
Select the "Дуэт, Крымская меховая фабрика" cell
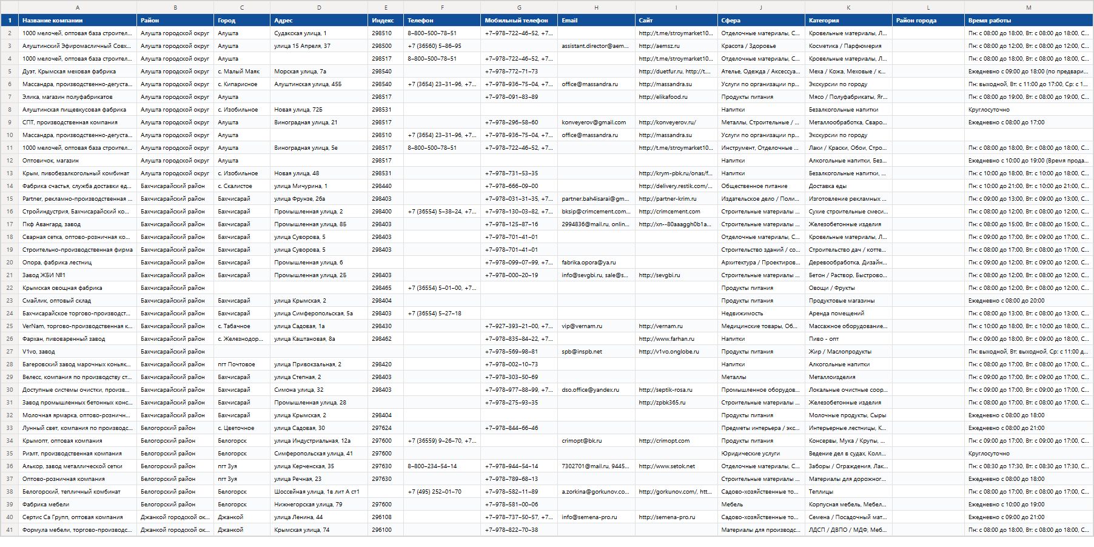[78, 72]
